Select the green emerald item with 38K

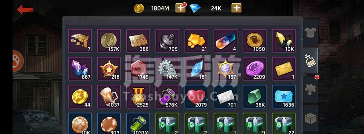click(x=254, y=97)
